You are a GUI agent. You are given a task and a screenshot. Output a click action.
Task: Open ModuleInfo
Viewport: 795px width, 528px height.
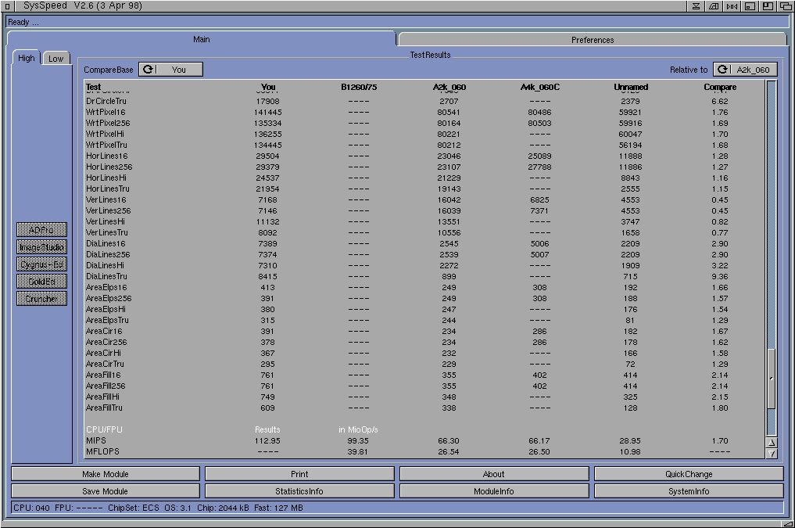coord(494,491)
